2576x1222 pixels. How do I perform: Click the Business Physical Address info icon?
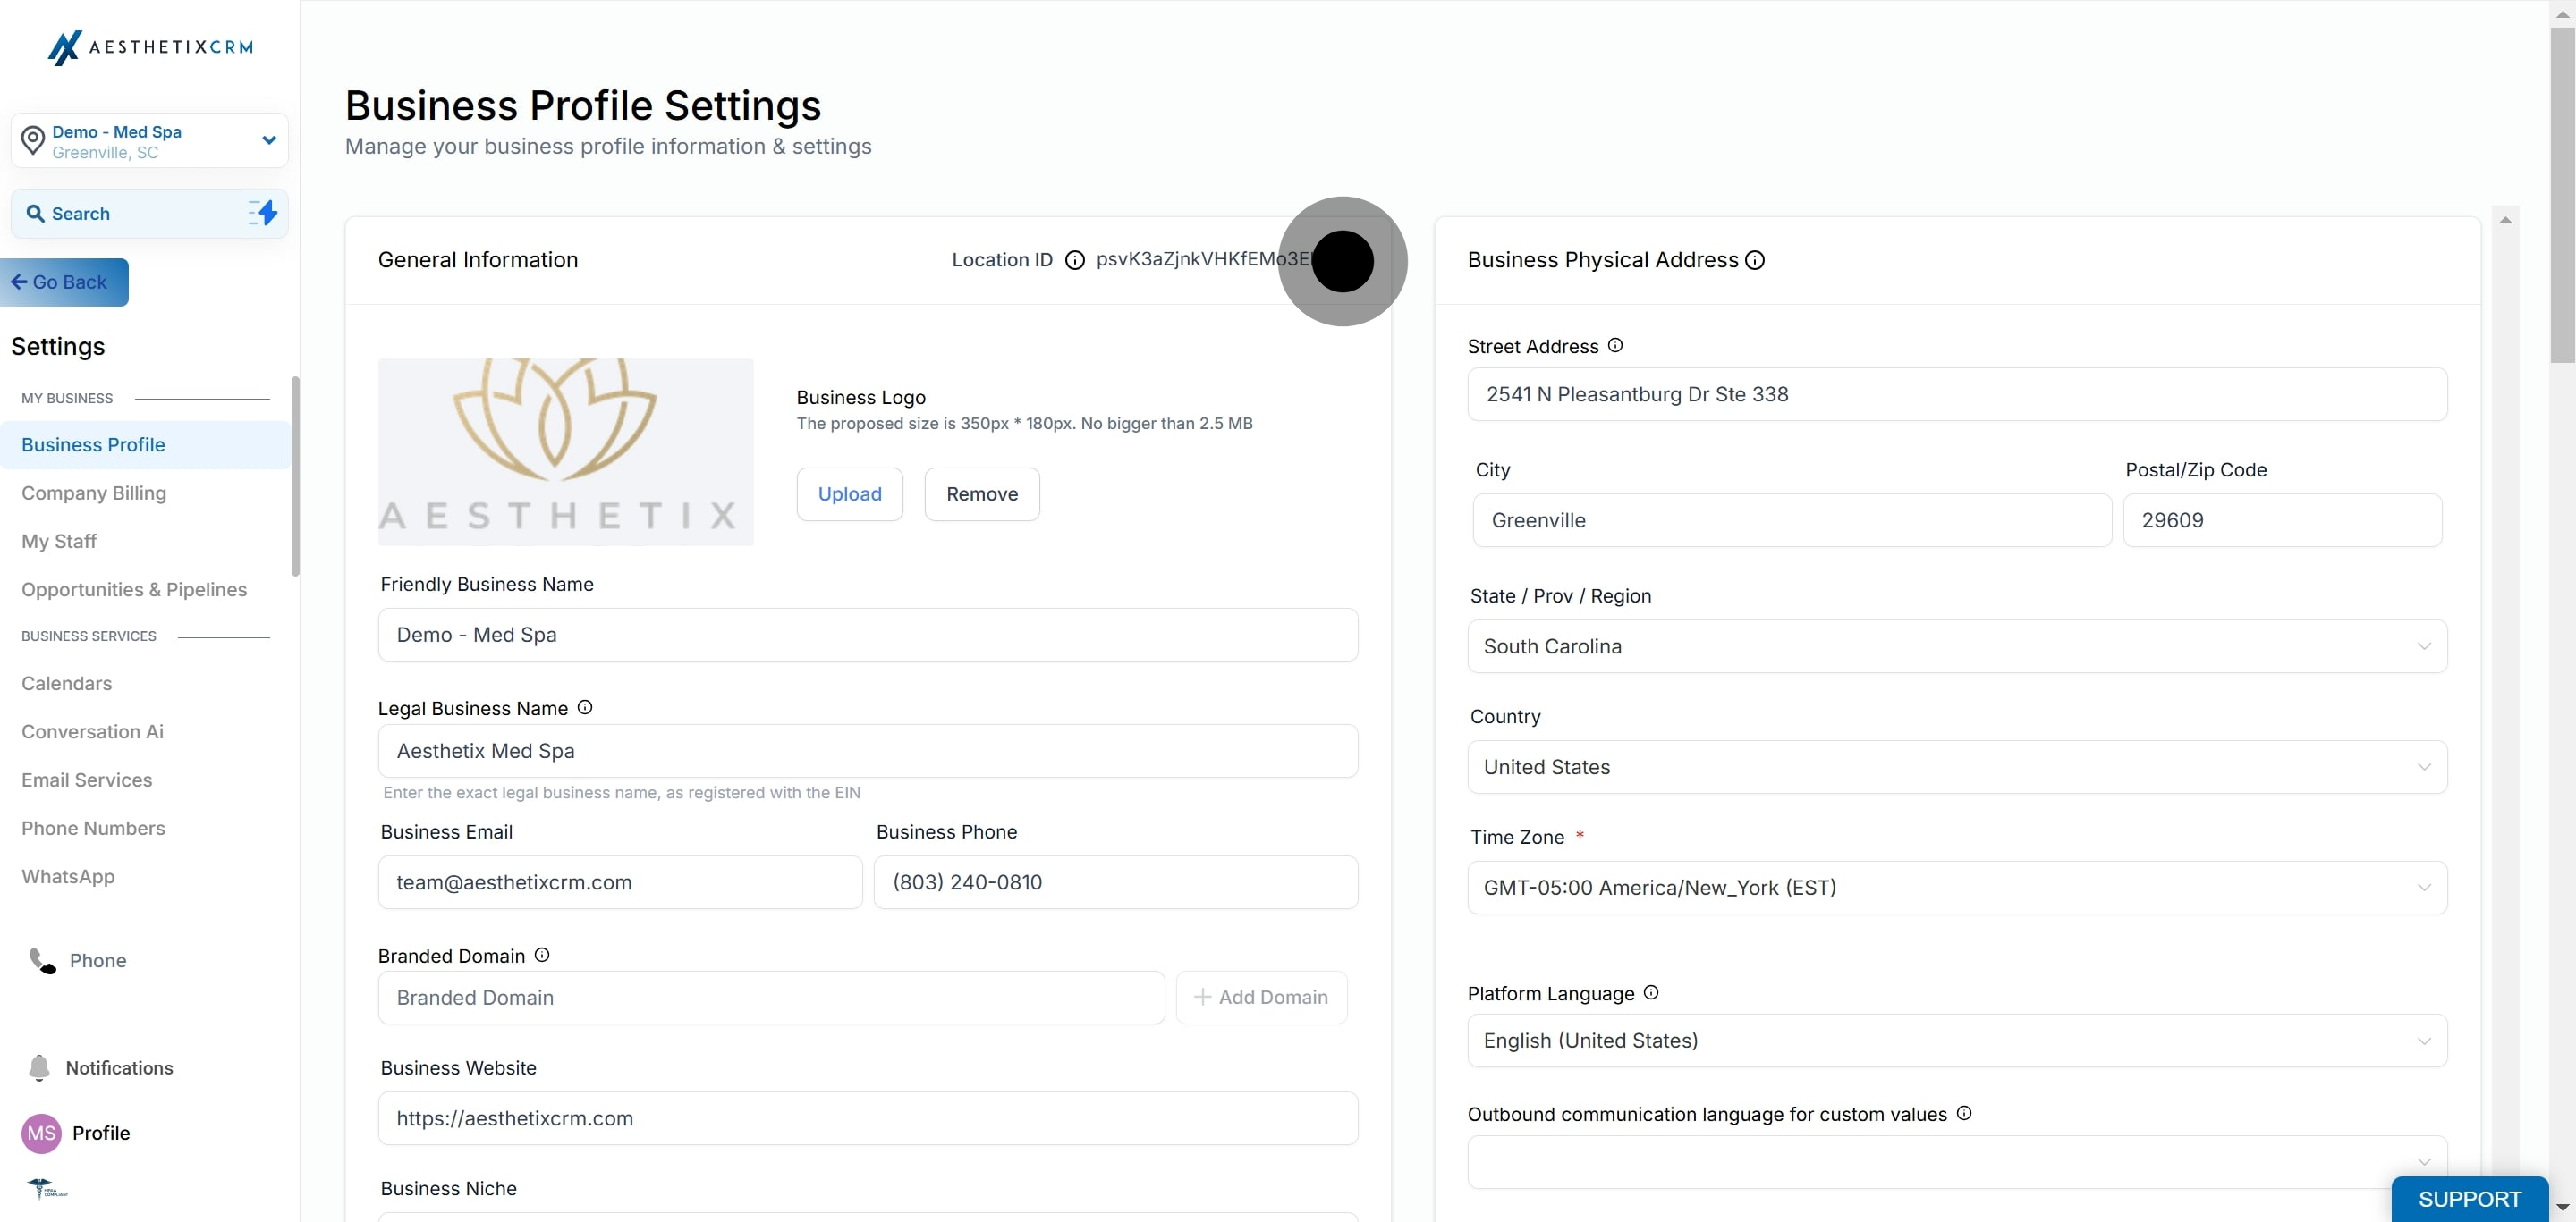(x=1754, y=261)
